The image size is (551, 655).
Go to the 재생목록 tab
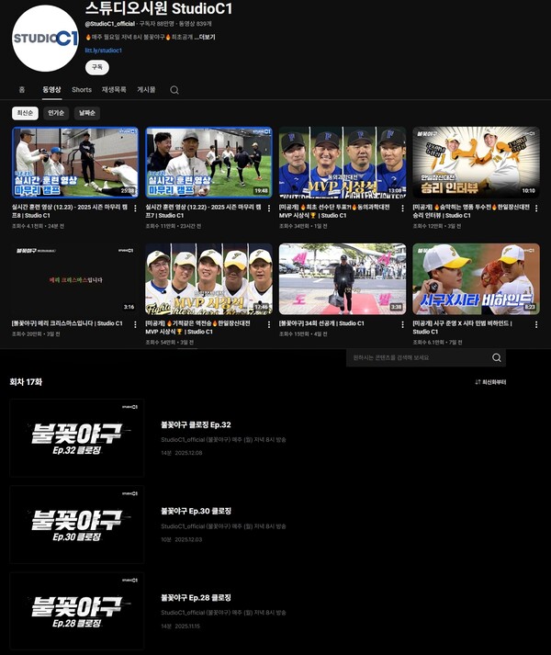[114, 89]
